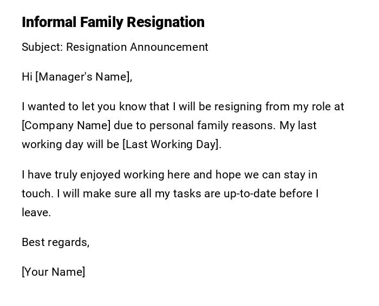The height and width of the screenshot is (306, 379).
Task: Click the word "touch." in second paragraph
Action: tap(37, 194)
